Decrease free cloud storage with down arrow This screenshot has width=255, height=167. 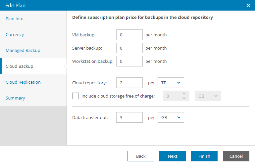pos(184,98)
